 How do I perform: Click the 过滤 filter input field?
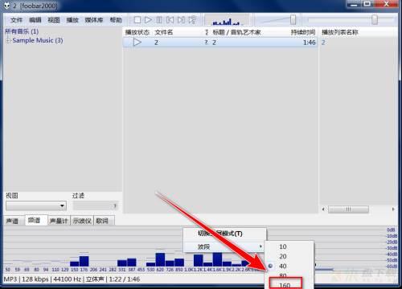[96, 206]
